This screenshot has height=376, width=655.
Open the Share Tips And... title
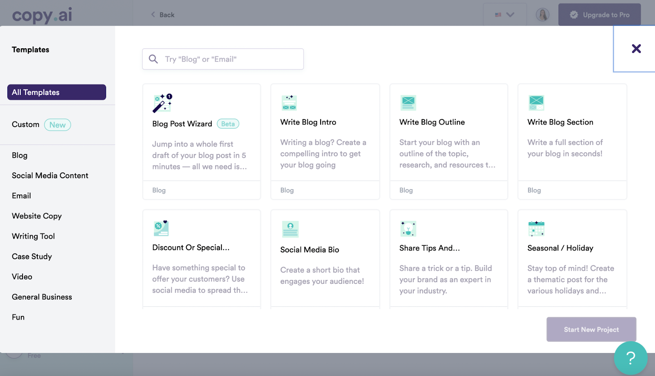click(x=429, y=248)
